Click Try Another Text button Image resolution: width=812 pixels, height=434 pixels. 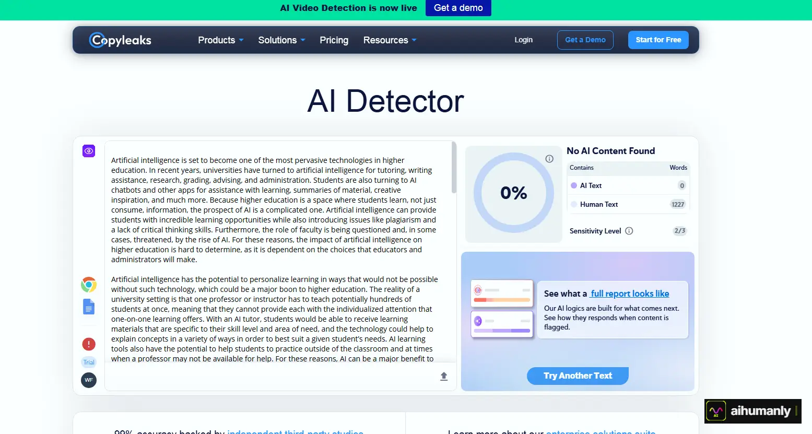[x=578, y=376]
